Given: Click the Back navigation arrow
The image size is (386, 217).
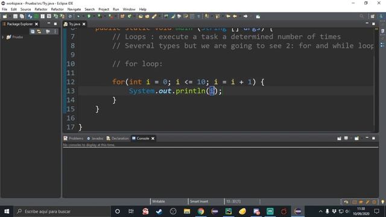Looking at the screenshot, I should [235, 16].
